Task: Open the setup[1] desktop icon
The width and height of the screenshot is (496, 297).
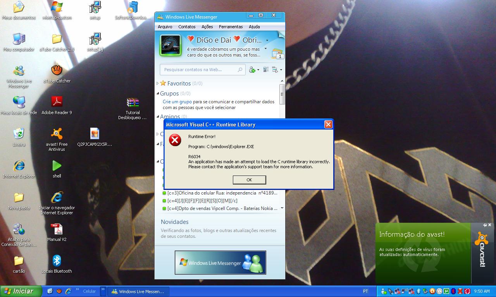Action: (x=95, y=43)
